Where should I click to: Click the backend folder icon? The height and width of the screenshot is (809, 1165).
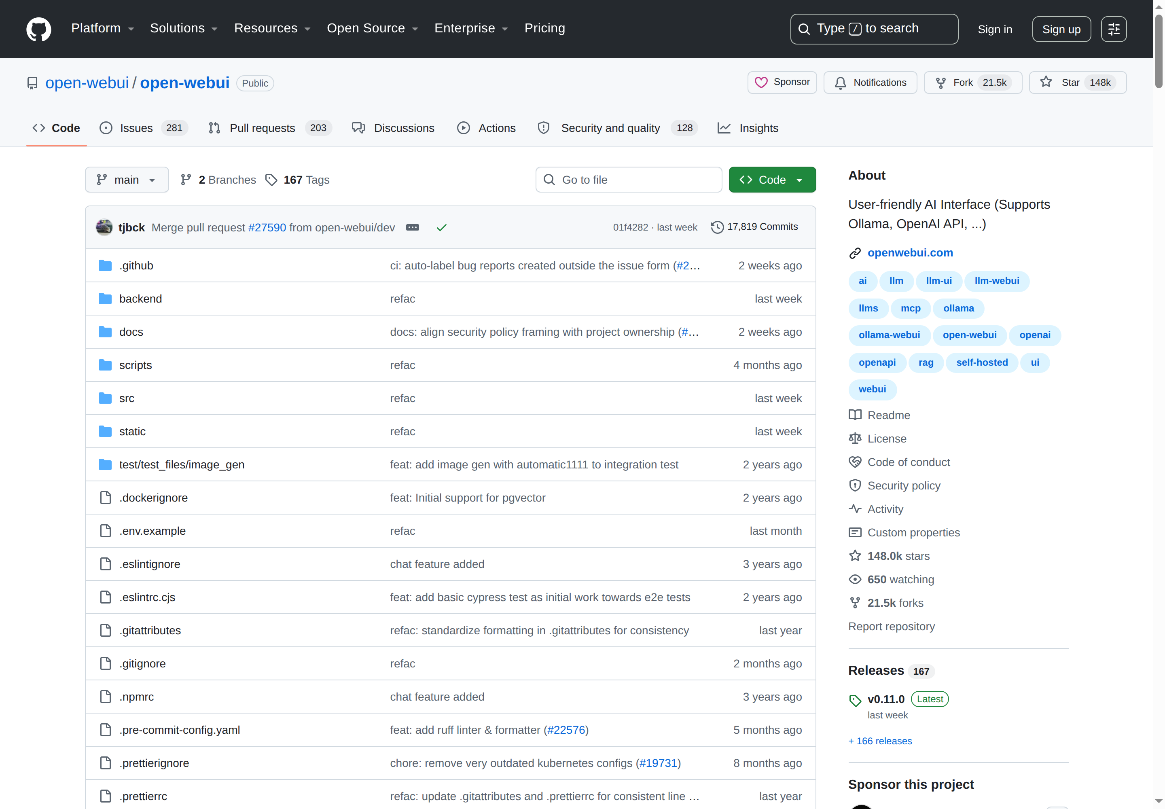pos(105,299)
